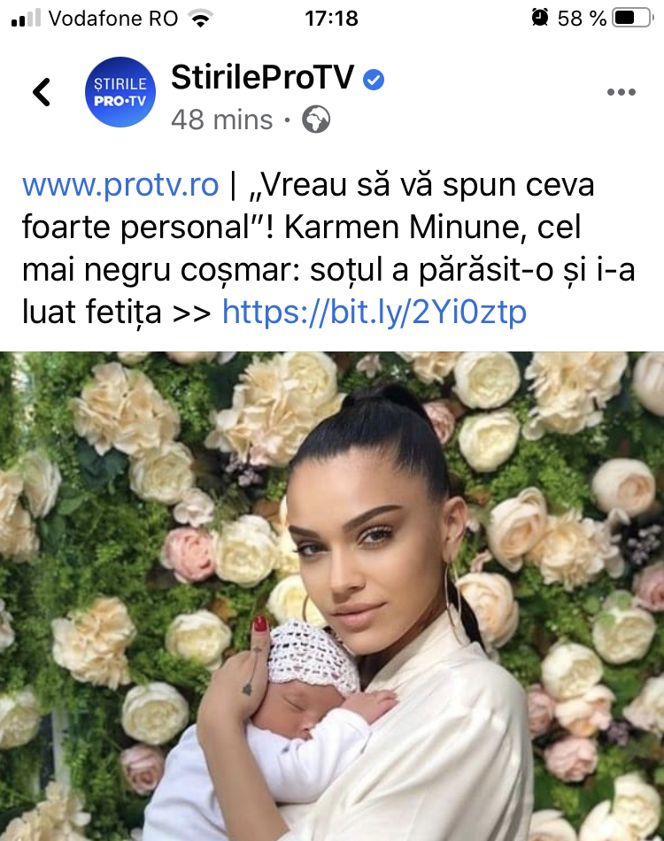Viewport: 664px width, 841px height.
Task: Tap the blue verified badge
Action: pos(374,80)
